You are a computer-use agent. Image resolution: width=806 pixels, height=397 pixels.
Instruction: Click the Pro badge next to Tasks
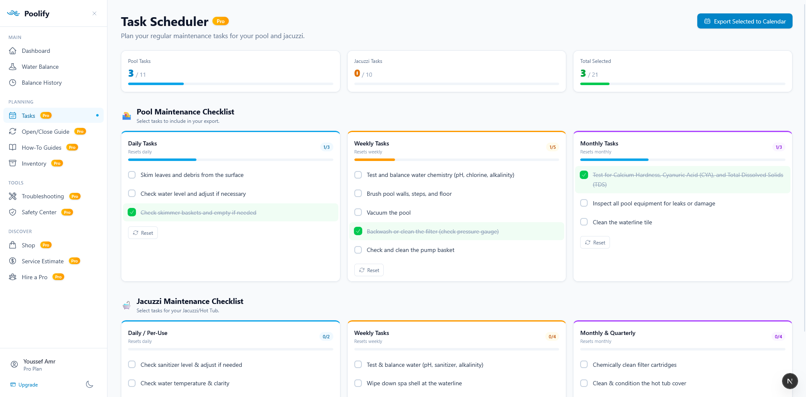[x=46, y=116]
